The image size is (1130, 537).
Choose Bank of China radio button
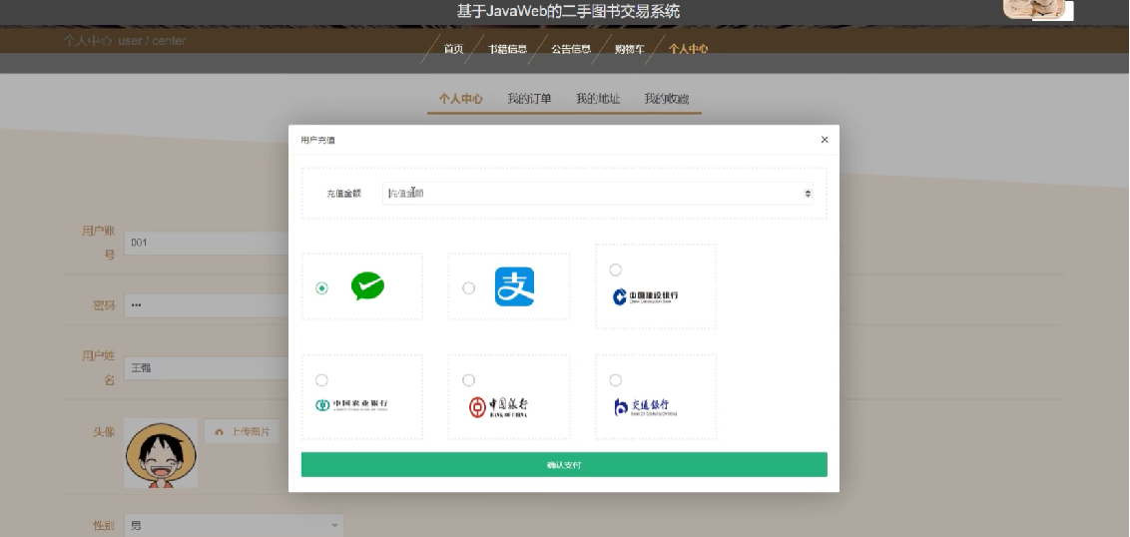[468, 380]
